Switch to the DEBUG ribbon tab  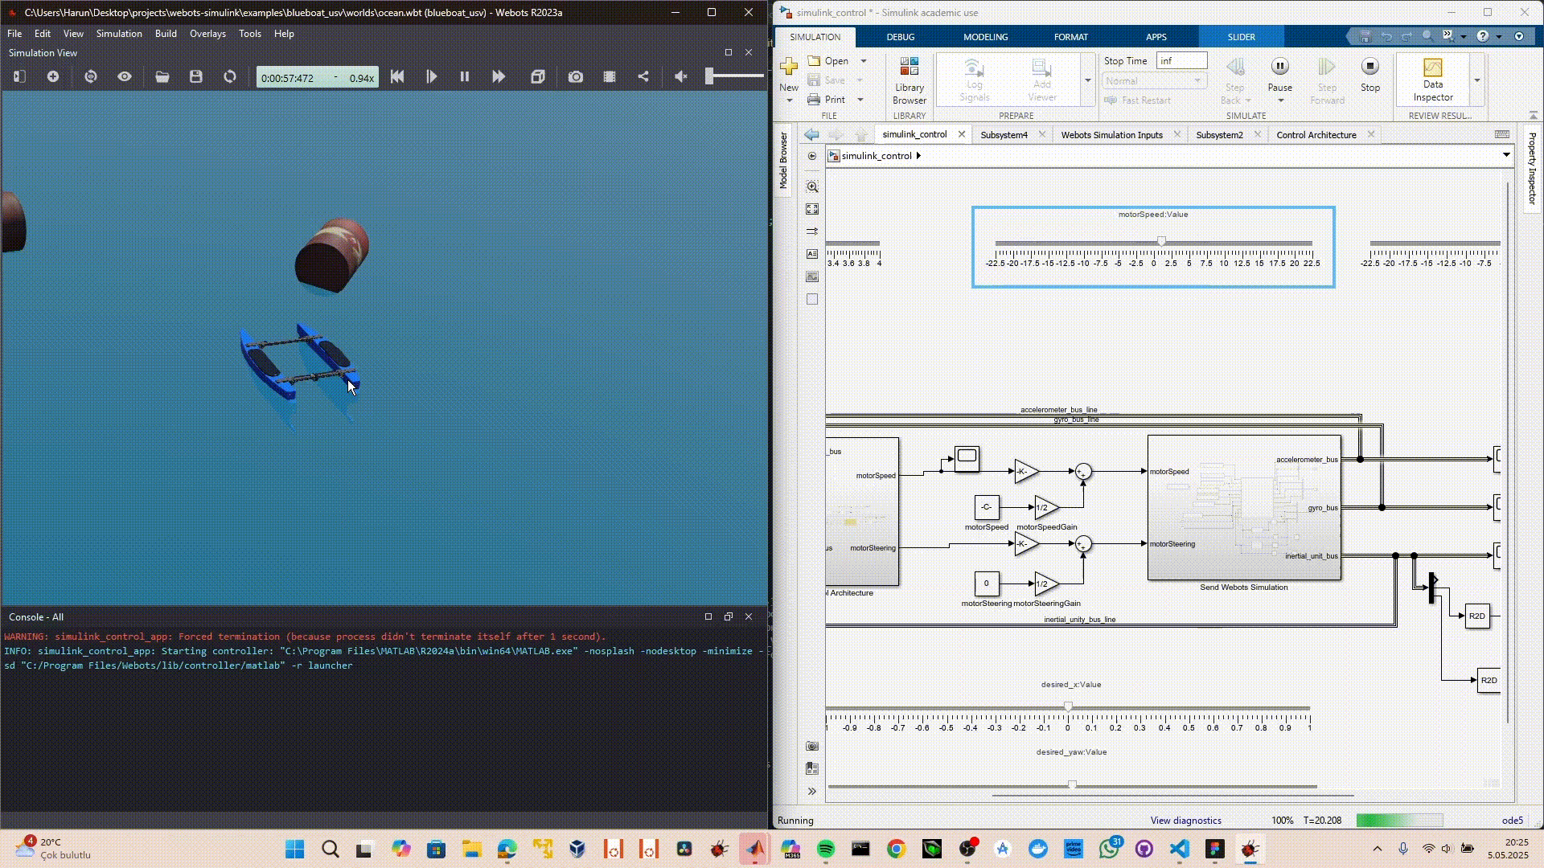click(901, 37)
